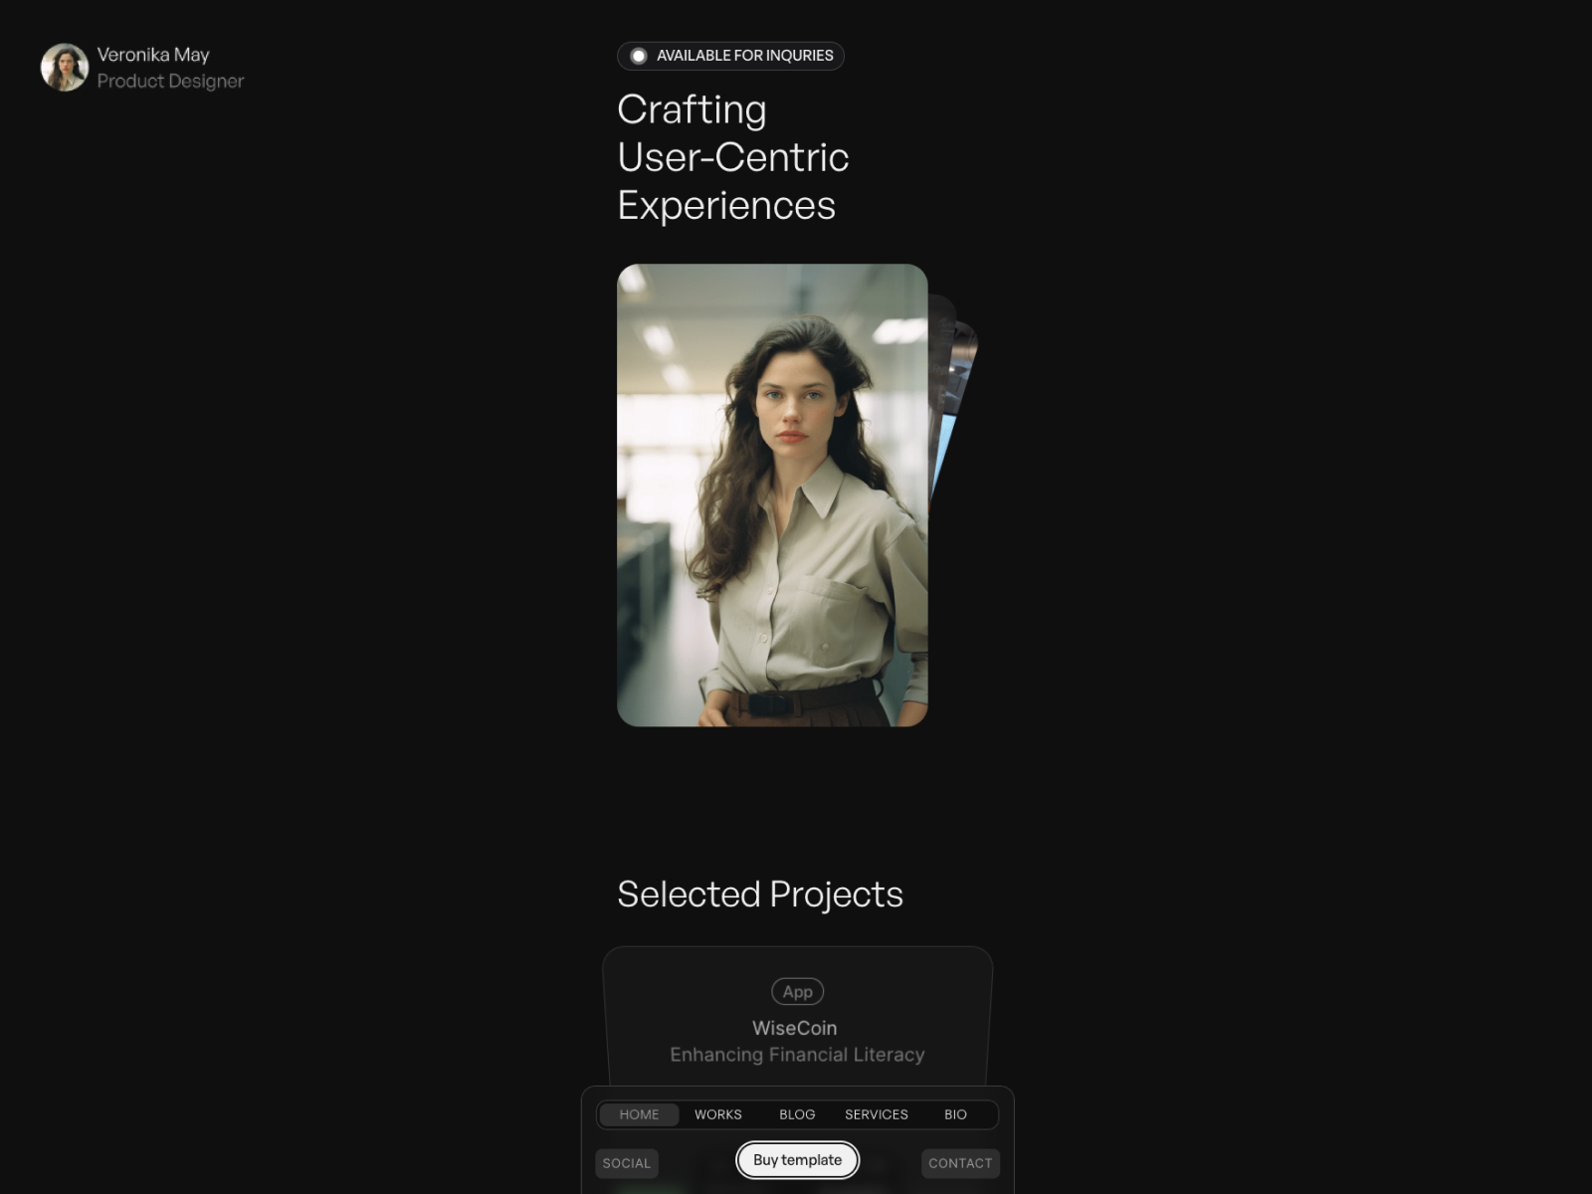Expand the Contact button
Screen dimensions: 1592x1194
(x=960, y=1163)
